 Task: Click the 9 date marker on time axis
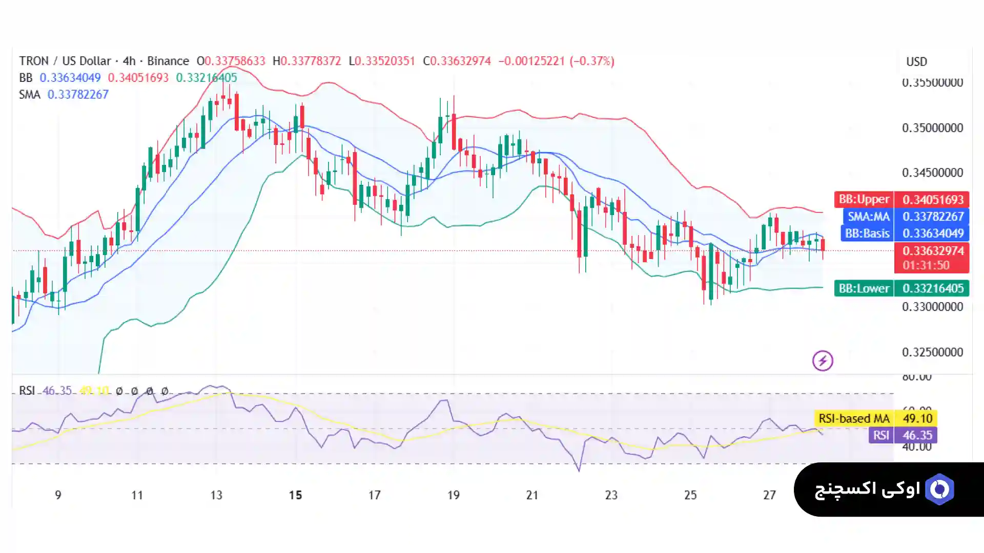click(58, 495)
